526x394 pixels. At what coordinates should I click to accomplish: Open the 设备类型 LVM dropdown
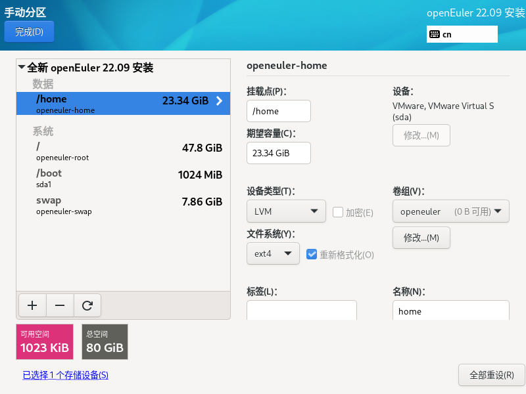[x=286, y=211]
